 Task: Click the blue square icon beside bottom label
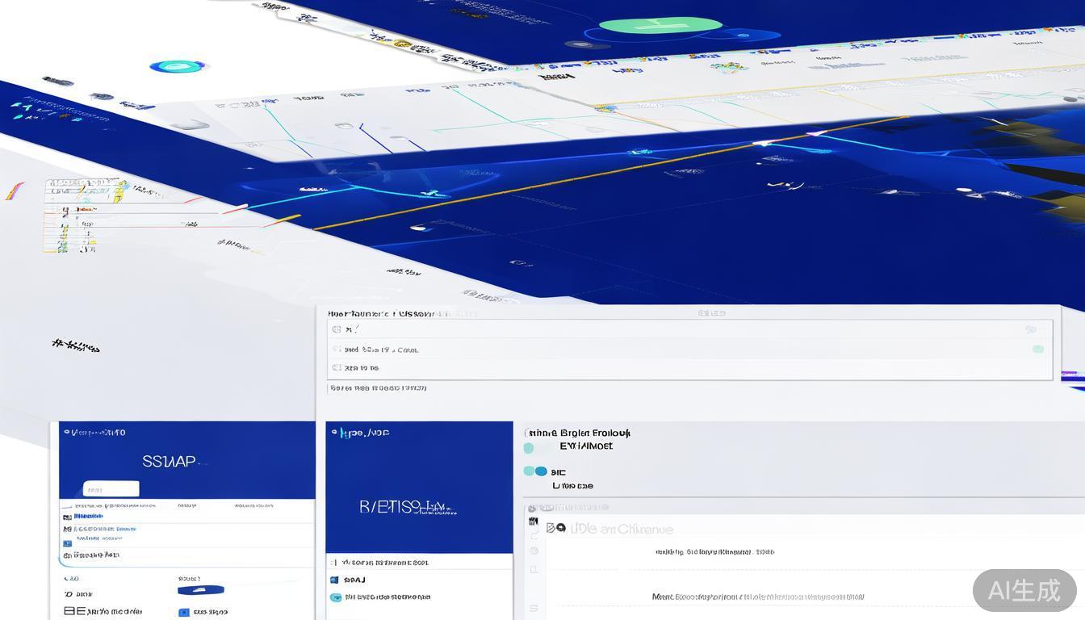(x=183, y=613)
